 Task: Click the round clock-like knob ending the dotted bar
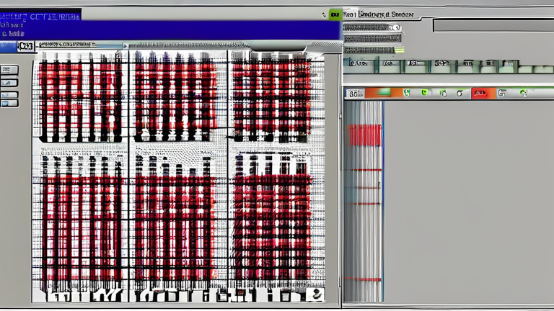[x=397, y=27]
